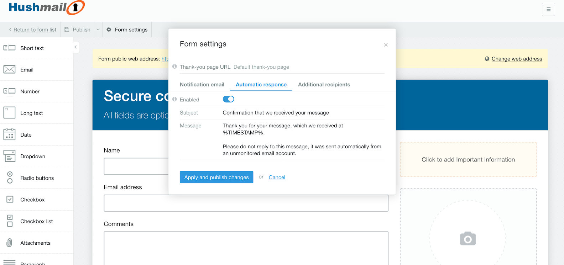Click into the Name input field

pyautogui.click(x=136, y=166)
